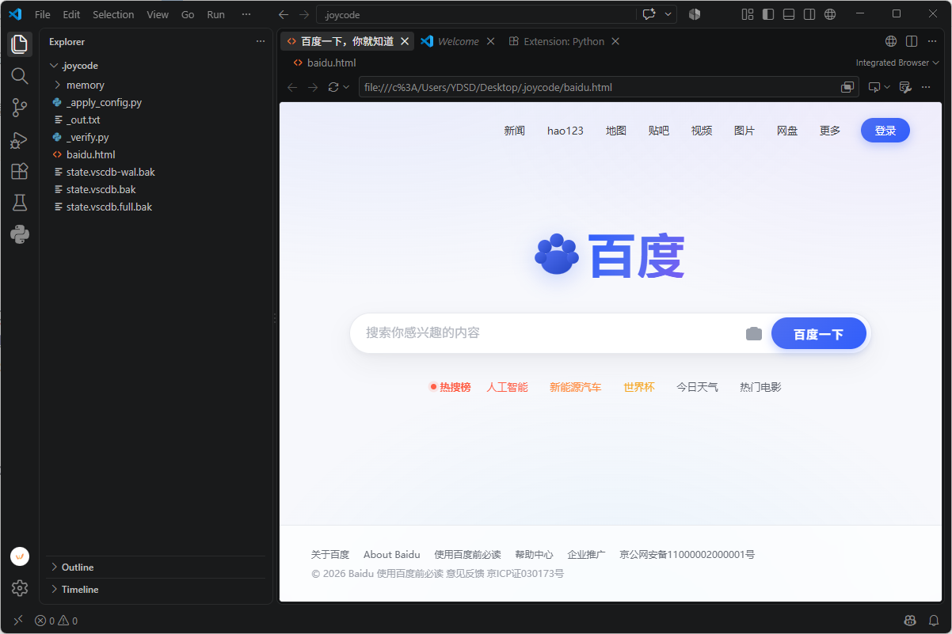Open the Search view in activity bar

pos(20,76)
